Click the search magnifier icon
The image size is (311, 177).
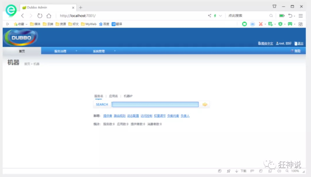271,16
